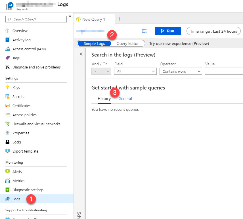This screenshot has width=243, height=219.
Task: Switch to Query Editor mode
Action: (x=127, y=43)
